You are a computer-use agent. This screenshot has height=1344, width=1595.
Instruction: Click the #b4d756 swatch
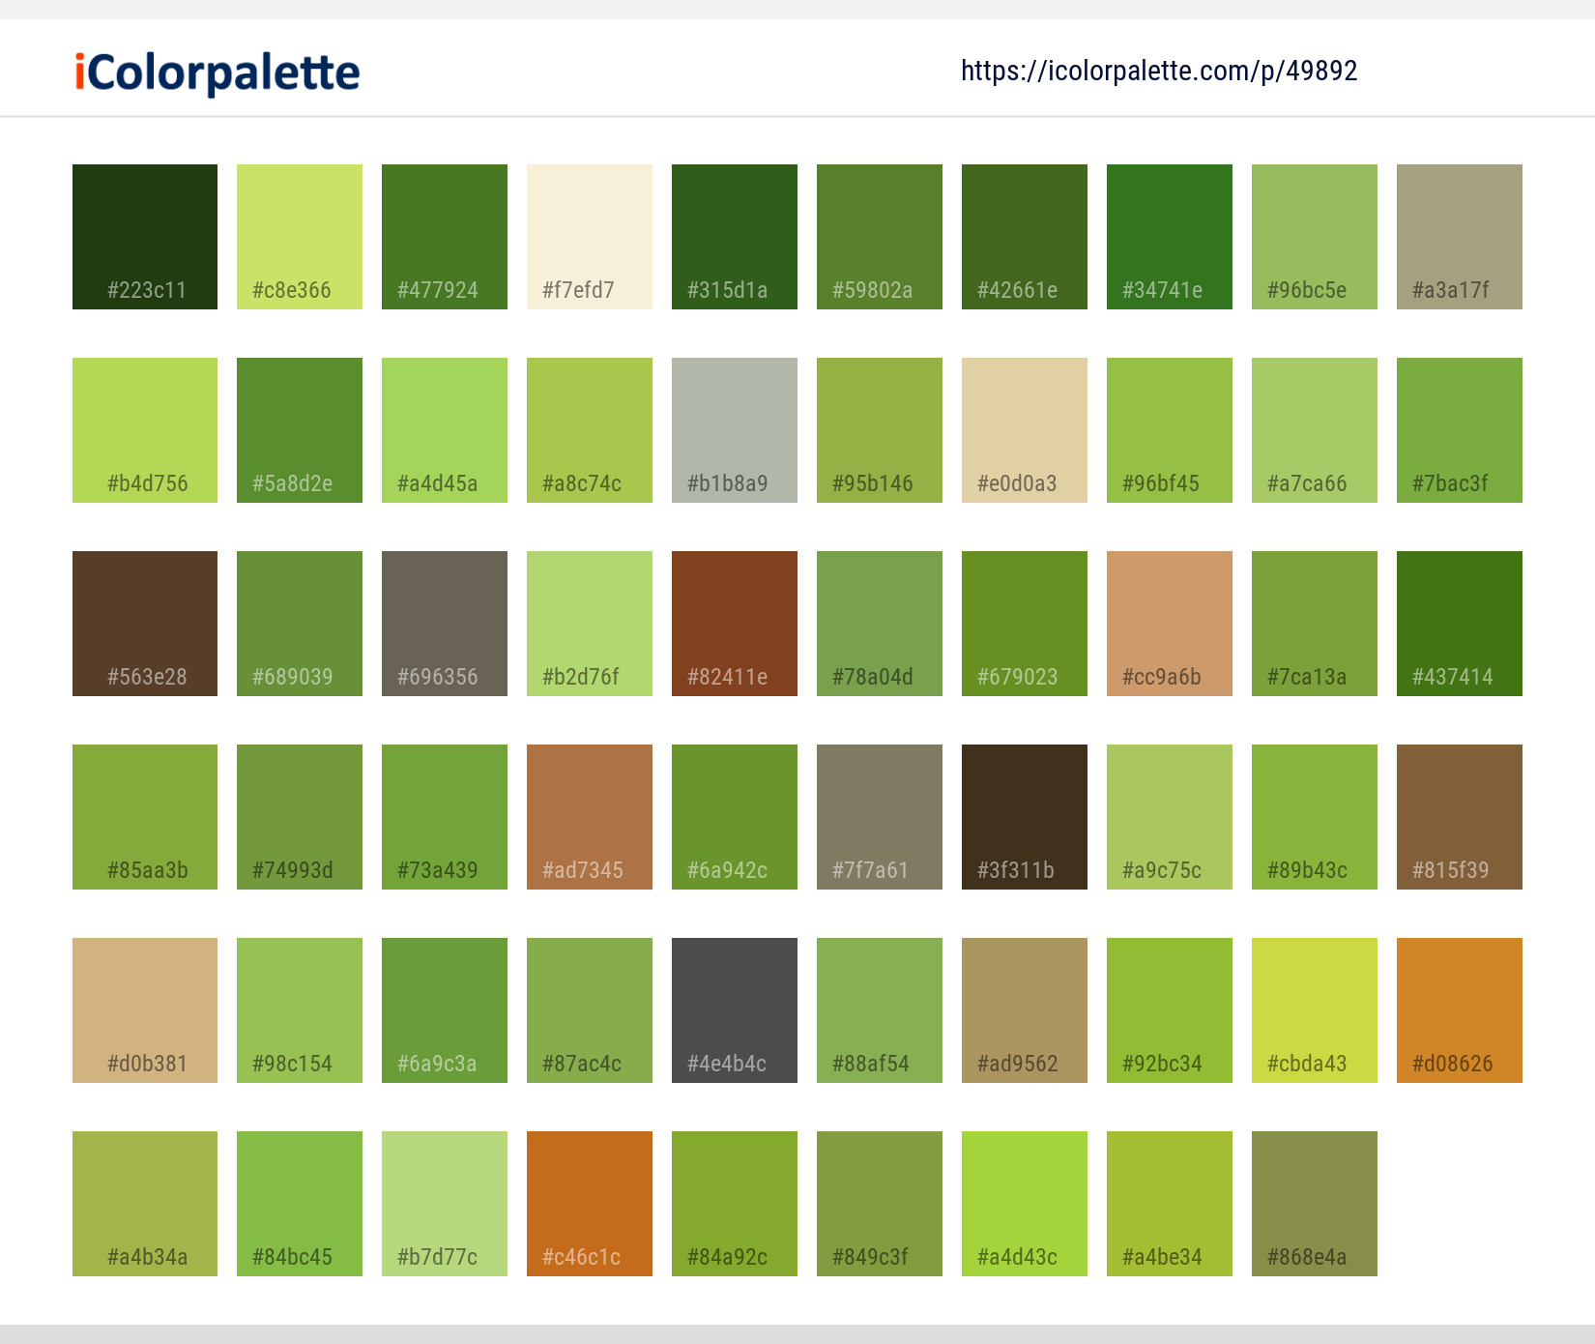[x=145, y=430]
